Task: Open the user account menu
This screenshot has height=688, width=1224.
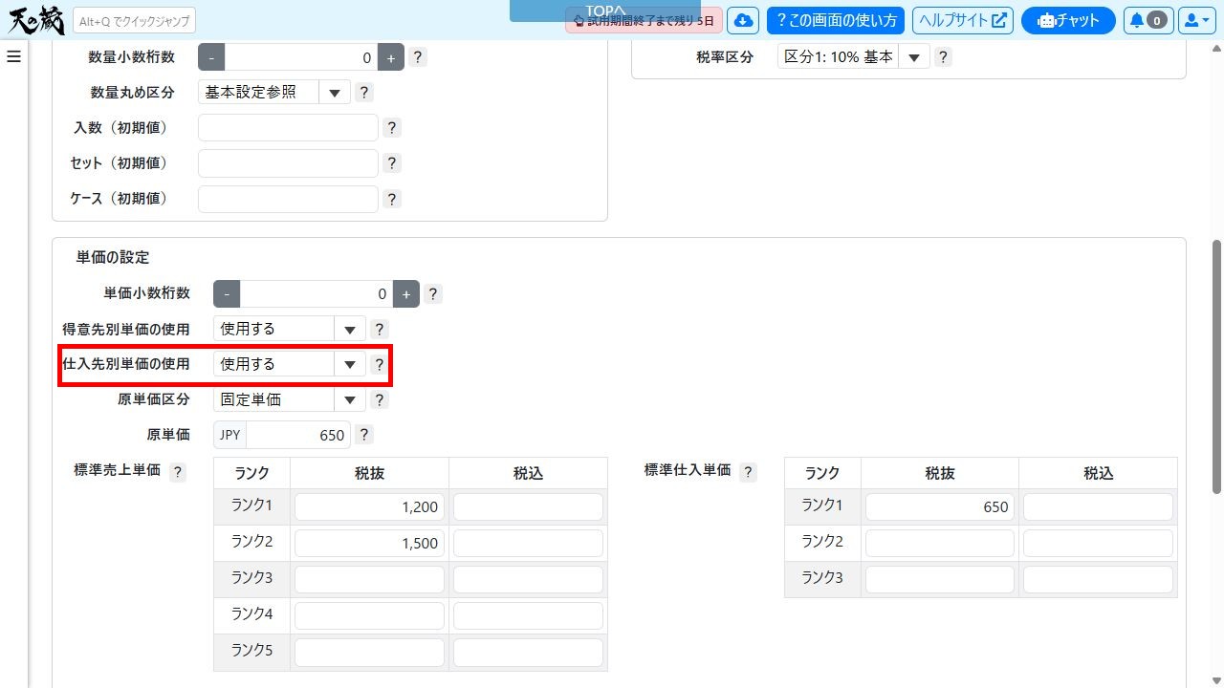Action: (x=1196, y=20)
